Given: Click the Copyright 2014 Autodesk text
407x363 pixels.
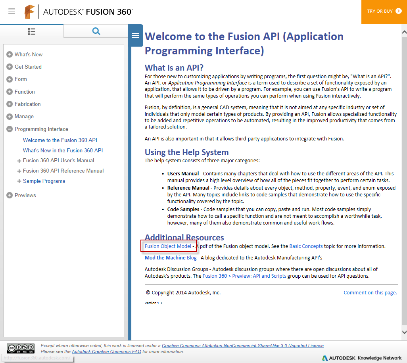Looking at the screenshot, I should (183, 293).
